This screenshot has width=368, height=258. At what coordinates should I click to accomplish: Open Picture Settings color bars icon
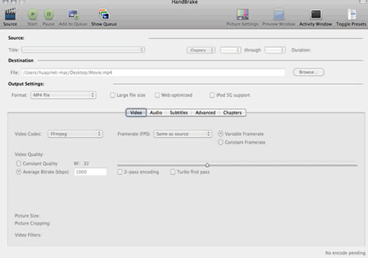click(242, 15)
